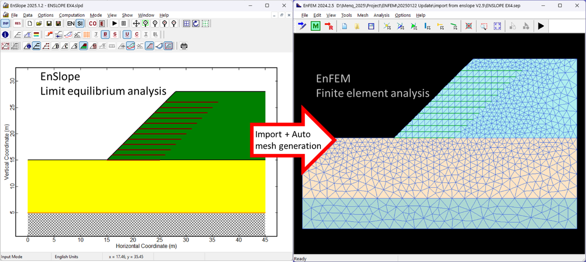Toggle the B method button in EnSlope
The height and width of the screenshot is (262, 586).
coord(105,35)
